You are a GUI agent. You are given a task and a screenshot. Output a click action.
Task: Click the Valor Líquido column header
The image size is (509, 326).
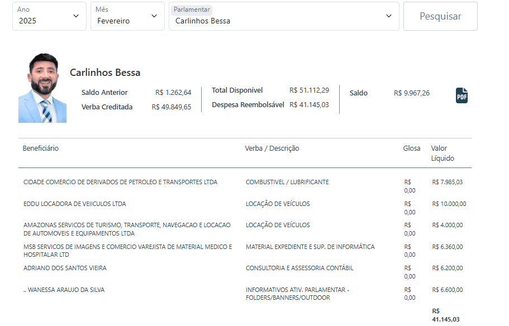(443, 153)
